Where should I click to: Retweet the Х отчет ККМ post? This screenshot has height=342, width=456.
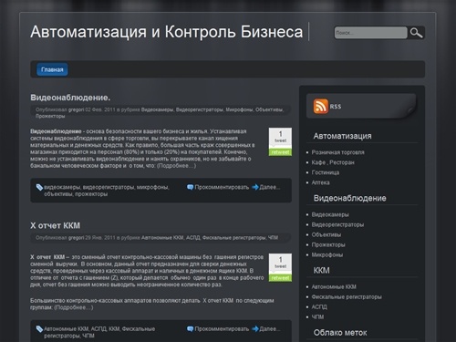[x=280, y=278]
